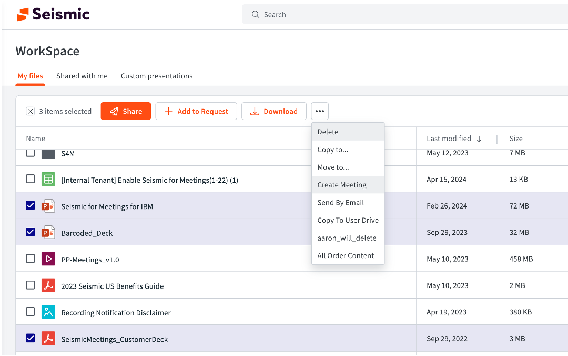Screen dimensions: 568x356
Task: Choose Delete from the actions menu
Action: [x=348, y=132]
